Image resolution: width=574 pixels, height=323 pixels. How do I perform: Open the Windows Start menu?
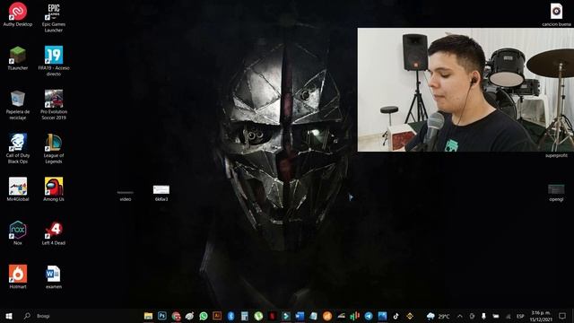tap(9, 316)
